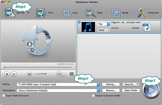Click the panel splitter handle between preview and list
The height and width of the screenshot is (105, 162).
click(x=76, y=49)
